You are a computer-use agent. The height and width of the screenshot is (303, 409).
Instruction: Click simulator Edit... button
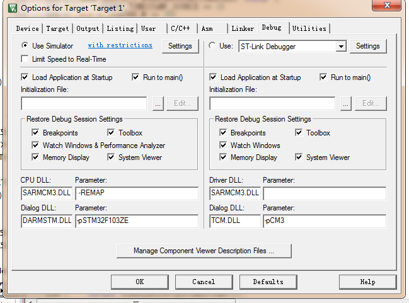pos(182,103)
